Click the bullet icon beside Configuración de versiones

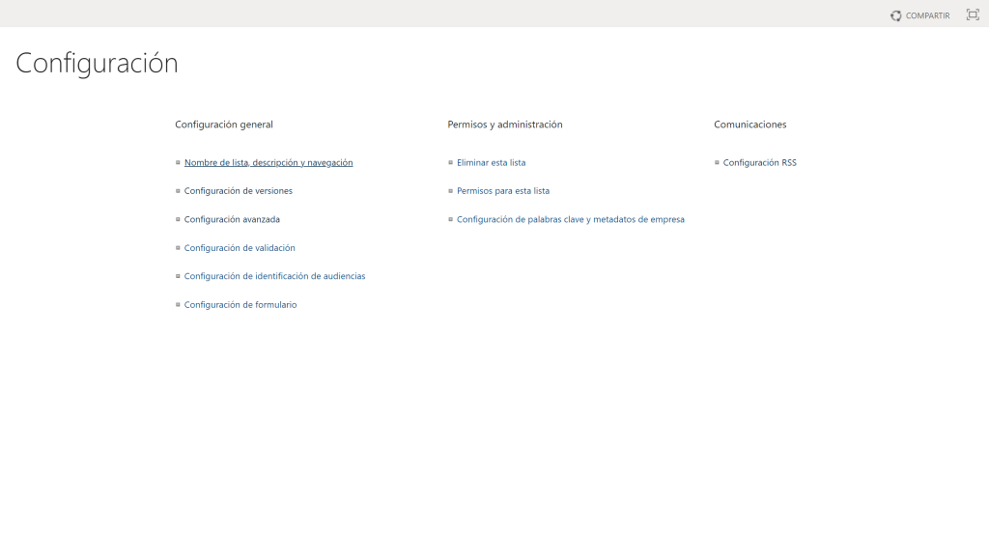pos(177,190)
